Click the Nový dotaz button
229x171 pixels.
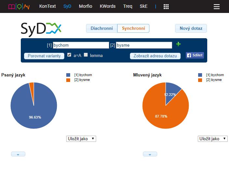tap(191, 28)
